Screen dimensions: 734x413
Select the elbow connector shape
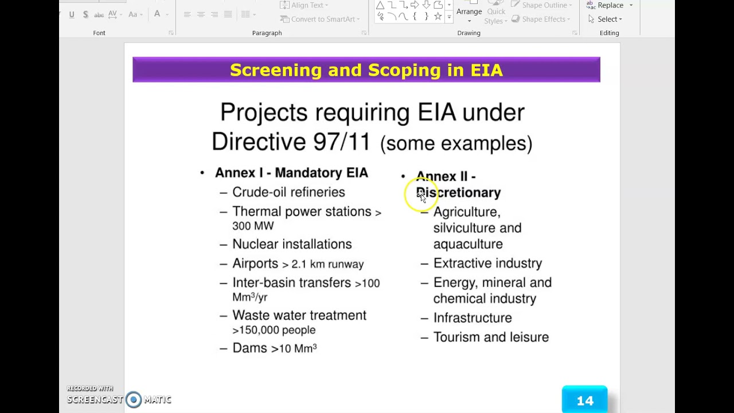coord(392,5)
